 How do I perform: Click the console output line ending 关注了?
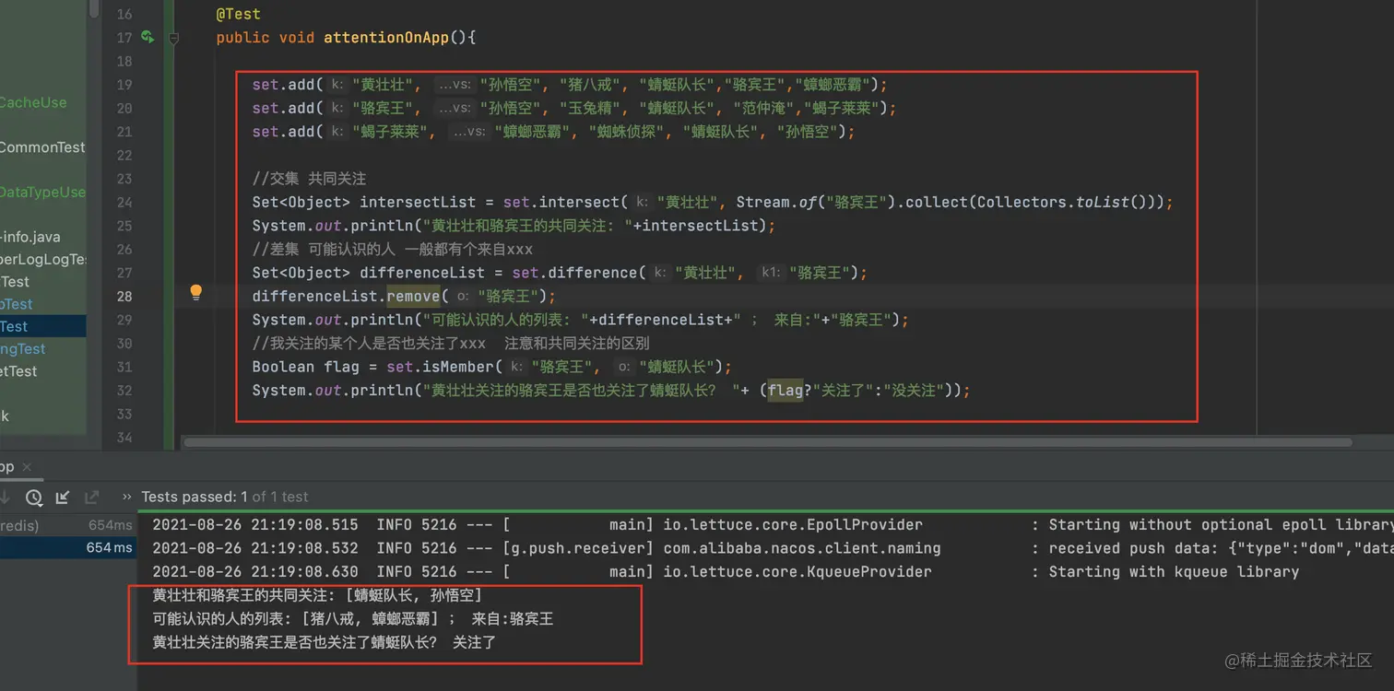click(x=325, y=642)
